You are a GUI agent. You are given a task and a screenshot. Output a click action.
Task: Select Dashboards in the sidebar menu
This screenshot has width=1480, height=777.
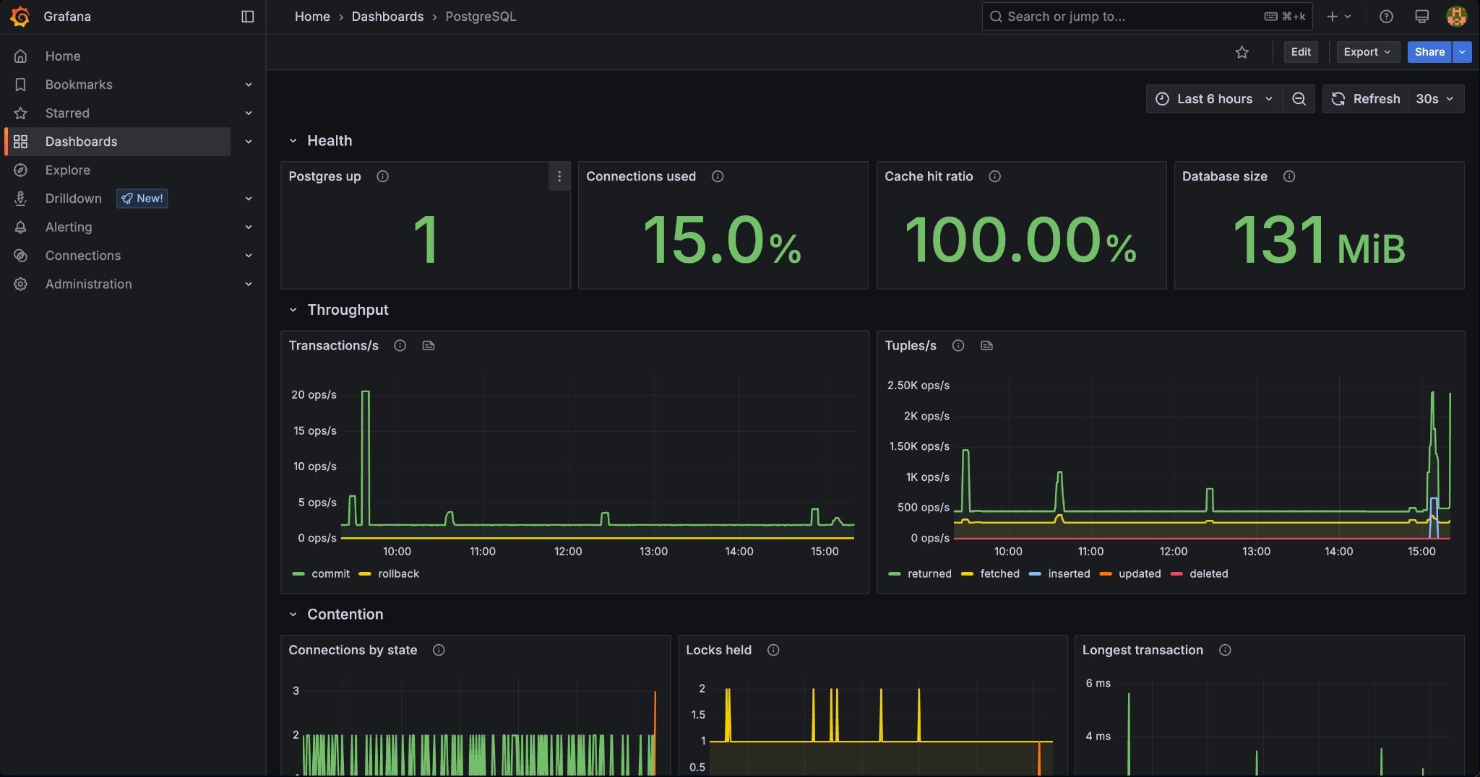[x=118, y=142]
